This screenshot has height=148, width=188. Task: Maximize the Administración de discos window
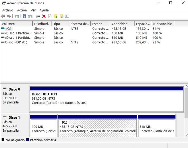point(170,3)
